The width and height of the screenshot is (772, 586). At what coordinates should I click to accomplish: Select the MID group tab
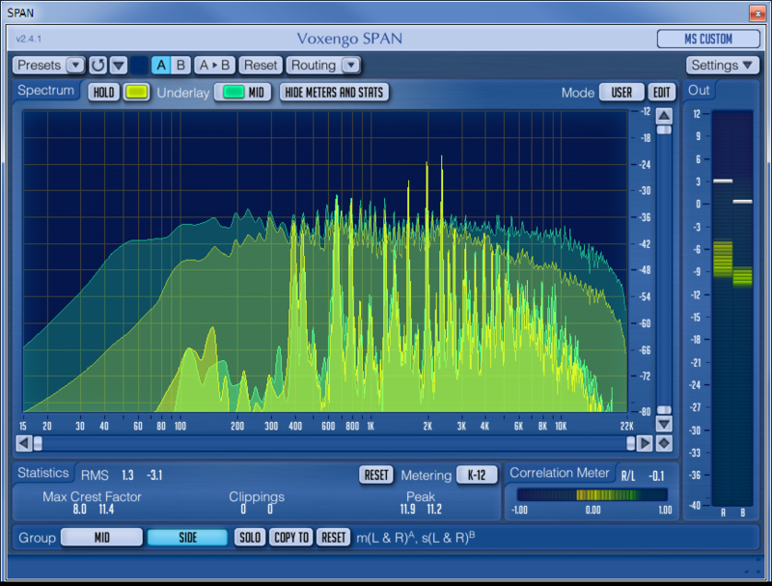(x=102, y=538)
